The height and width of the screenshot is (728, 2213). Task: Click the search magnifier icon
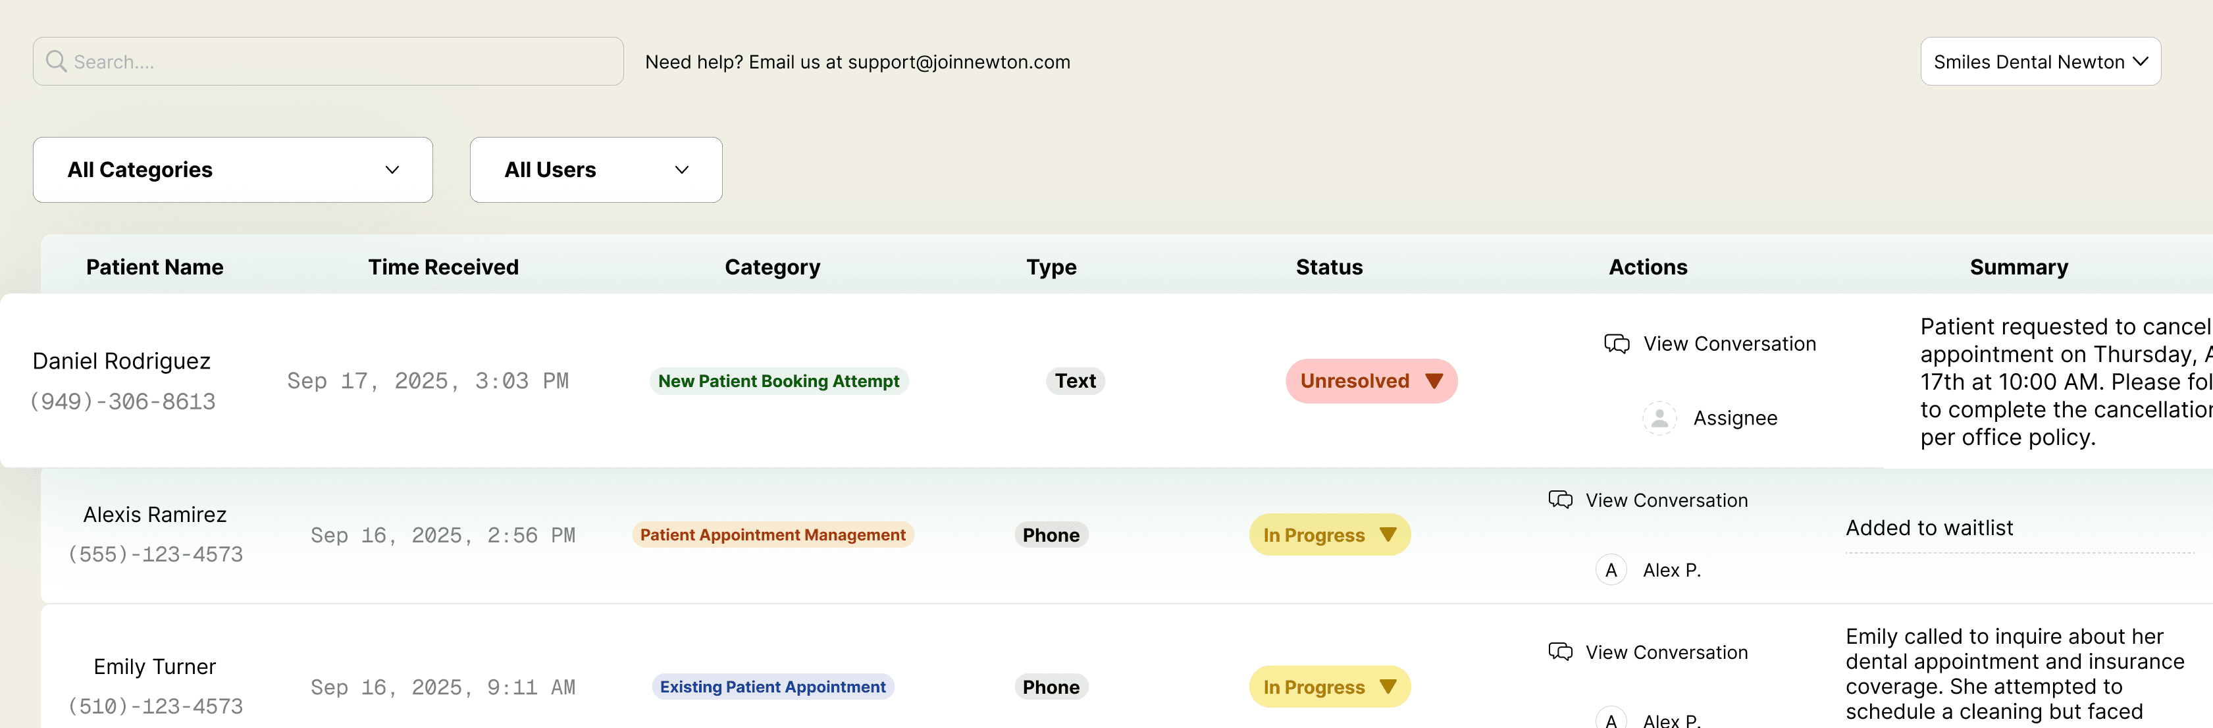(56, 61)
